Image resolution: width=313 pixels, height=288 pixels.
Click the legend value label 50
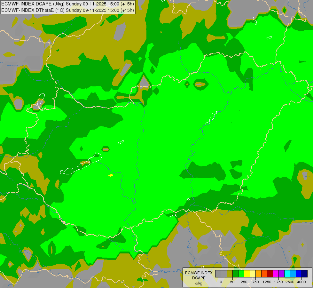coord(232,282)
